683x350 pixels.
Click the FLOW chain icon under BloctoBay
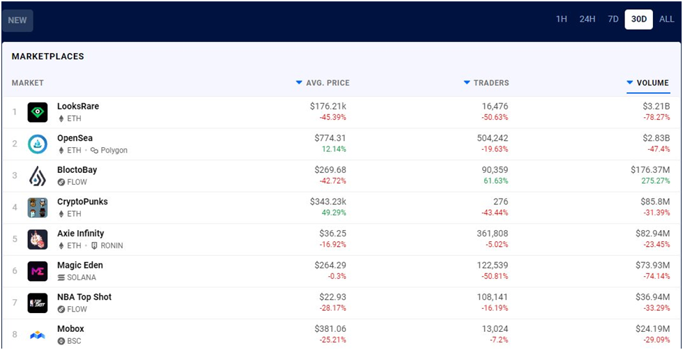[61, 182]
